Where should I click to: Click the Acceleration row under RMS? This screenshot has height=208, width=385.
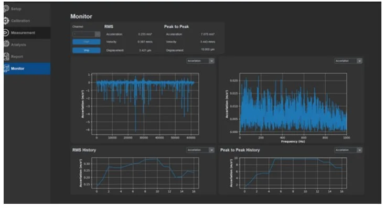129,34
